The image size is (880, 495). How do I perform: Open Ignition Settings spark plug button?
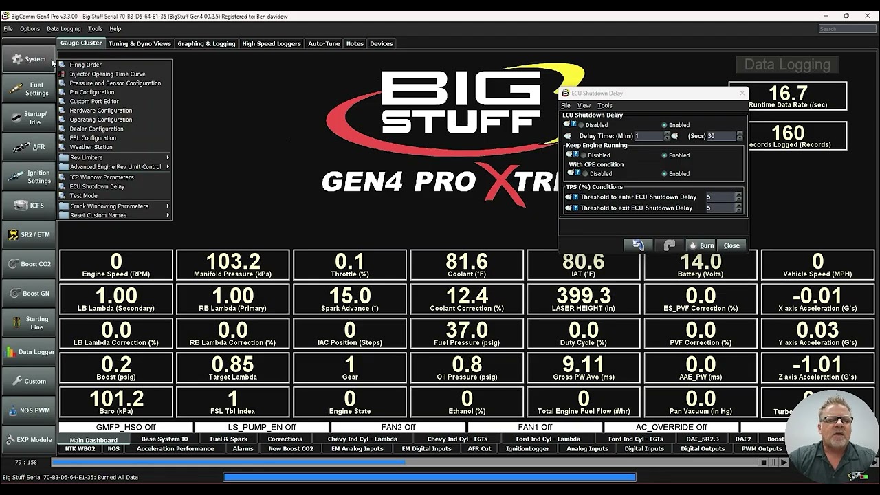click(x=29, y=177)
